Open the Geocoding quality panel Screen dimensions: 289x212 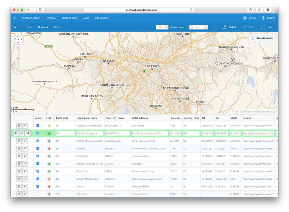click(262, 38)
